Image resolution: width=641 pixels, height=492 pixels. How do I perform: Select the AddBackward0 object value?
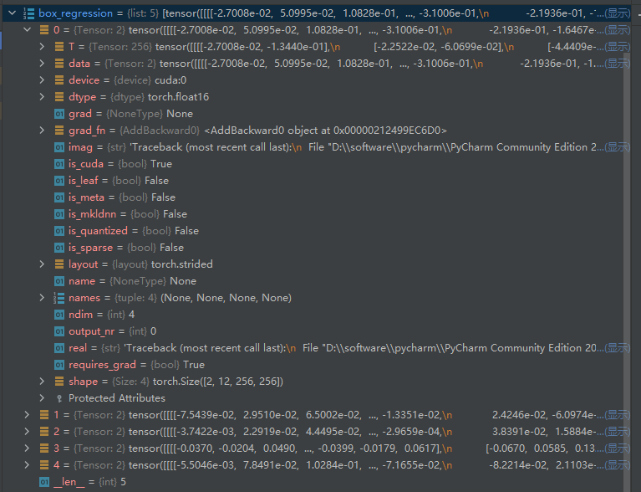click(325, 131)
